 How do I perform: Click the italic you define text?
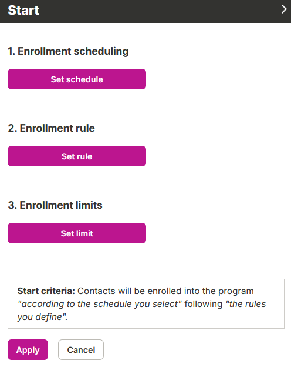(x=42, y=317)
